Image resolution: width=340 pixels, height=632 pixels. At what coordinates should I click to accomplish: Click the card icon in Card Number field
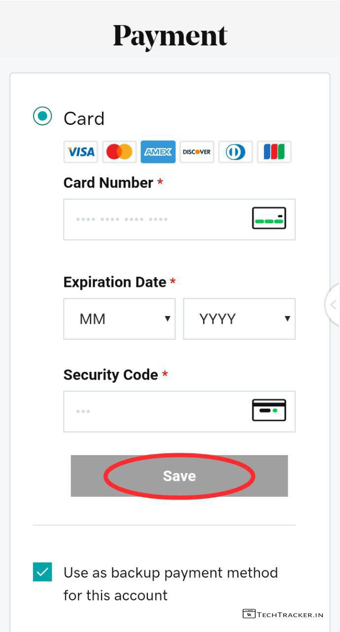coord(269,218)
